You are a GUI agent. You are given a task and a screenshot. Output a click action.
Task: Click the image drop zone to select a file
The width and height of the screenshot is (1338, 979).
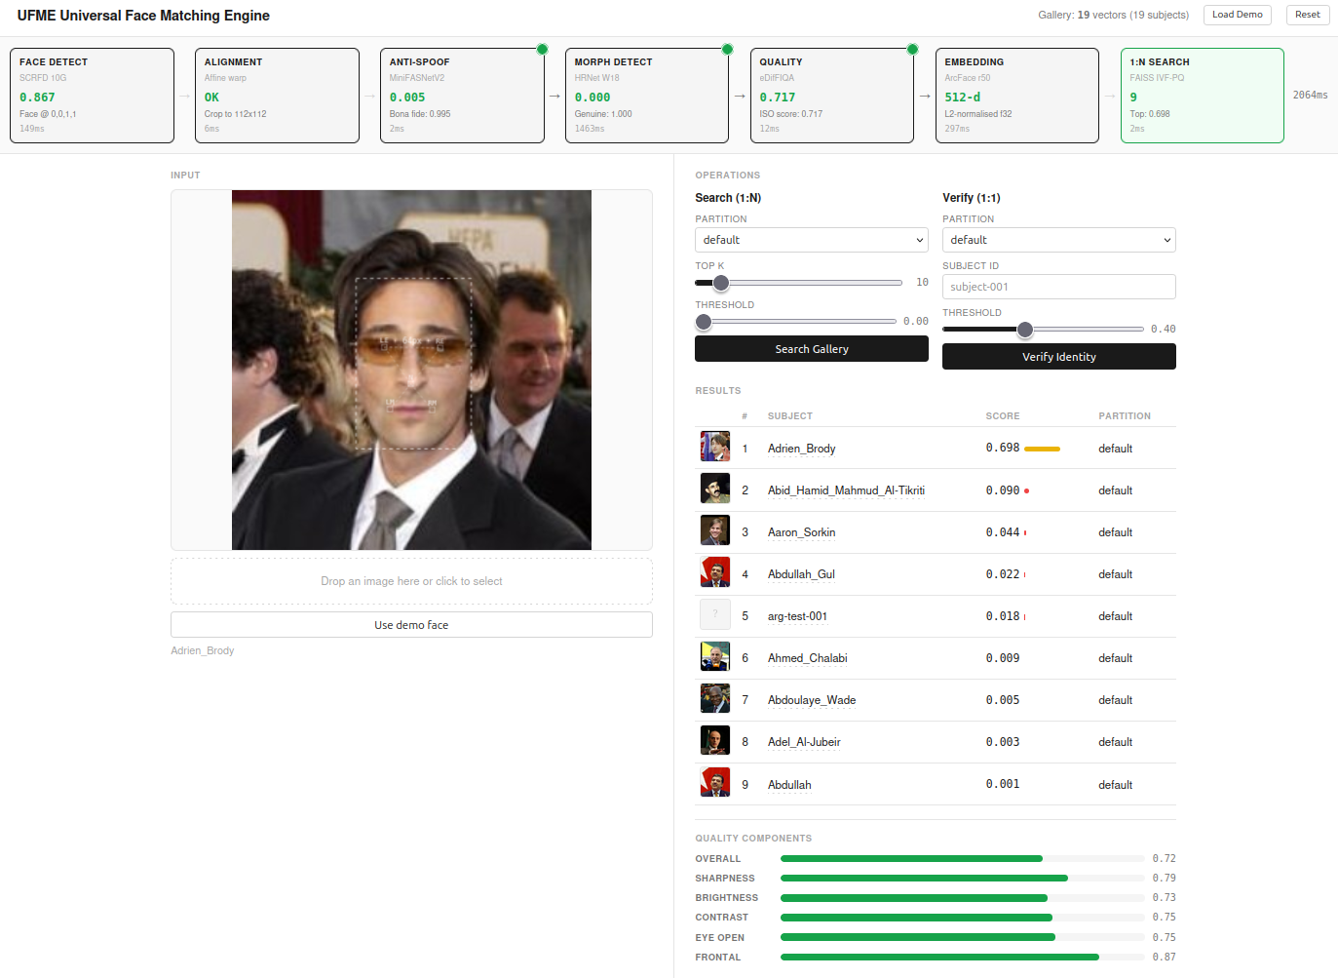tap(411, 581)
